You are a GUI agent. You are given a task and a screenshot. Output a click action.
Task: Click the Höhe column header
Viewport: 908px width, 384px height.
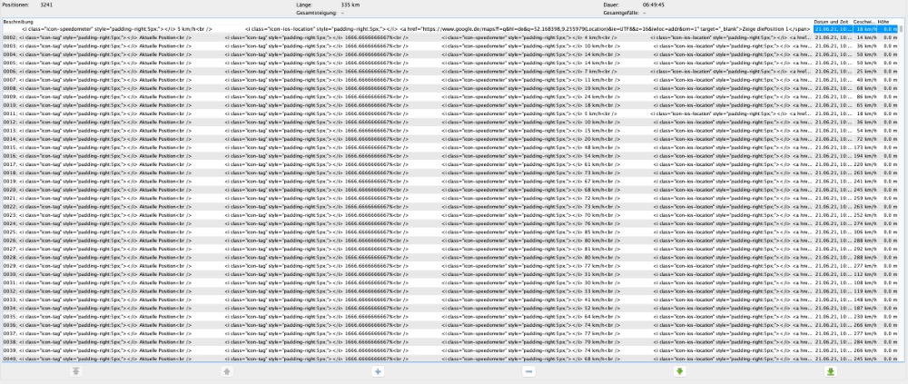click(884, 22)
